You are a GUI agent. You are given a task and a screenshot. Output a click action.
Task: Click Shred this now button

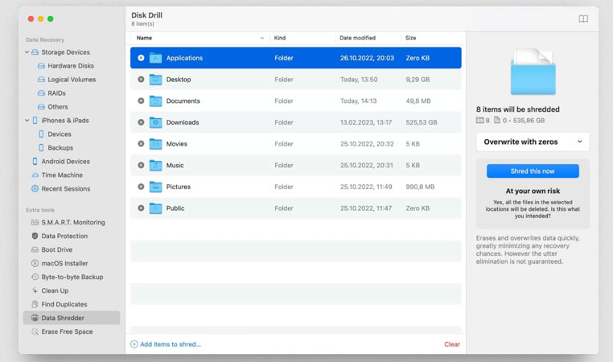[x=533, y=171]
